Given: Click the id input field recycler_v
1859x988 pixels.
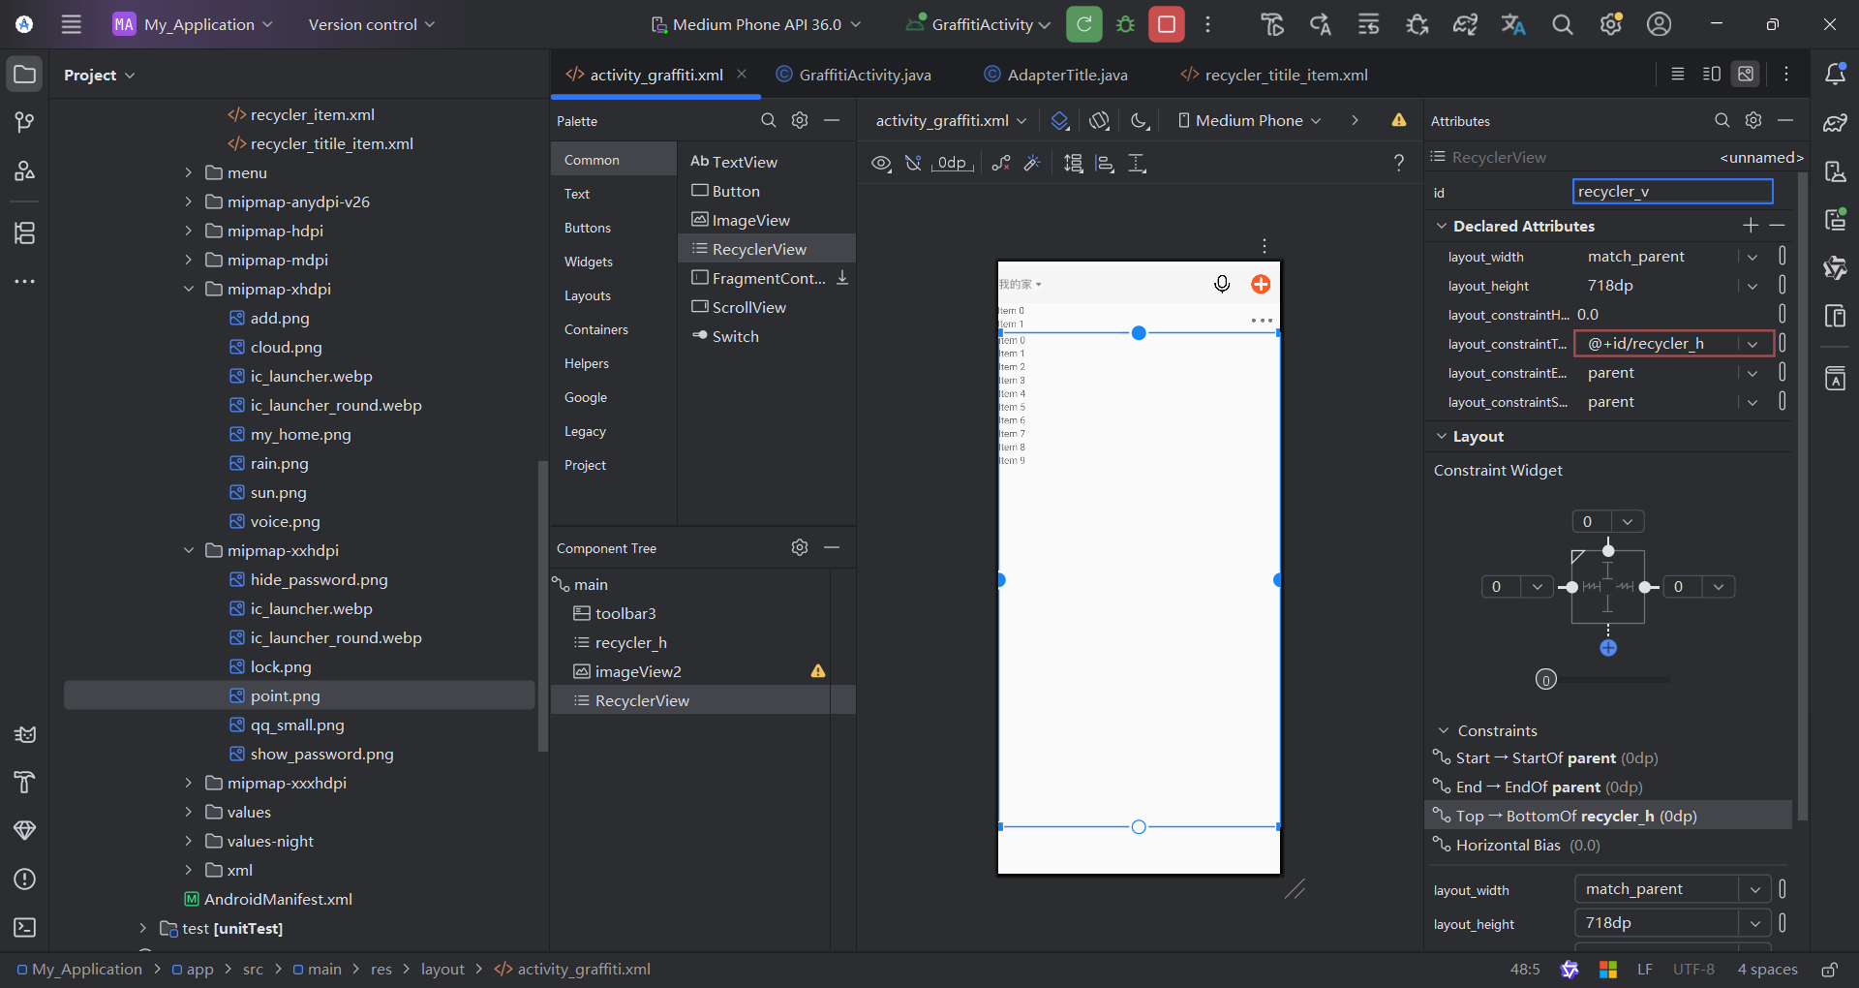Looking at the screenshot, I should pyautogui.click(x=1672, y=192).
